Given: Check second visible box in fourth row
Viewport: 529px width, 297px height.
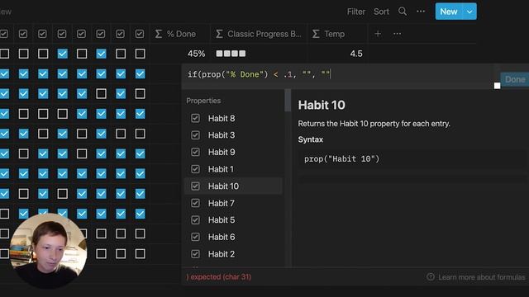Looking at the screenshot, I should tap(24, 114).
